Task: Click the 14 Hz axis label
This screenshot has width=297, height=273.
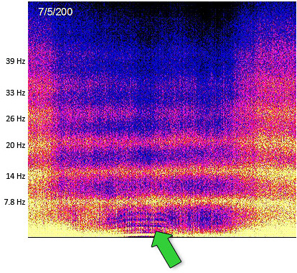Action: (x=16, y=176)
